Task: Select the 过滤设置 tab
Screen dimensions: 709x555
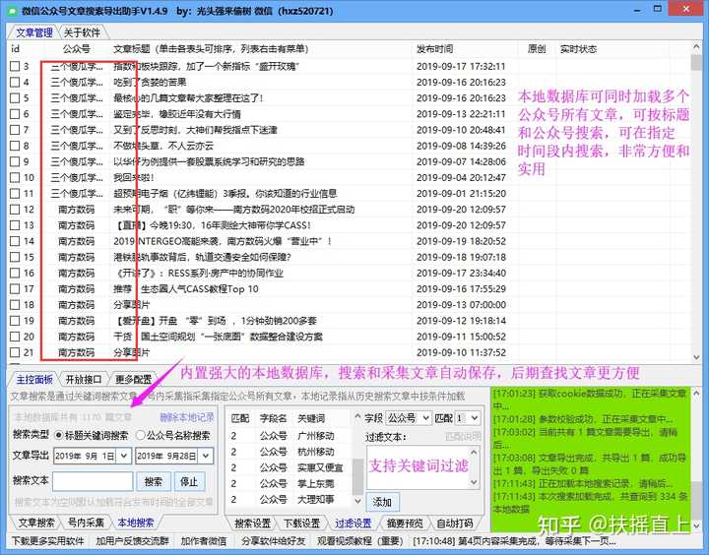Action: click(353, 524)
